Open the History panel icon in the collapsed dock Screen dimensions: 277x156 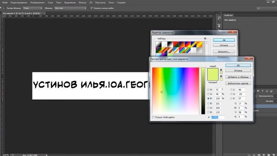219,18
